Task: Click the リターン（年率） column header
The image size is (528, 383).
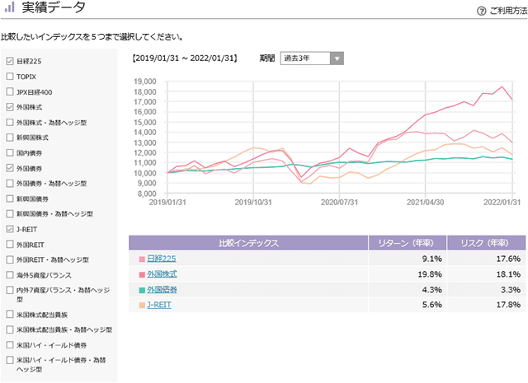Action: (407, 243)
